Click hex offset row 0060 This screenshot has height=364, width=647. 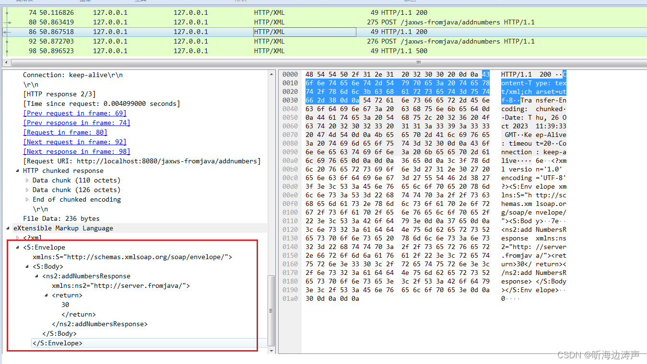[x=290, y=126]
